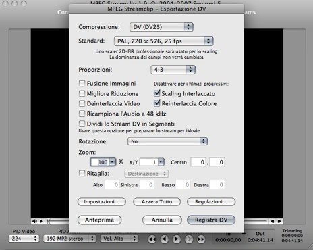Check Ricampiona l'Audio a 48 kHz

point(82,114)
